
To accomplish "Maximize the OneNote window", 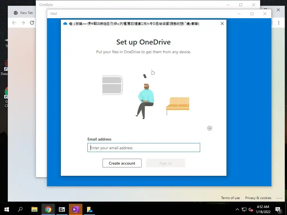I will pos(241,5).
